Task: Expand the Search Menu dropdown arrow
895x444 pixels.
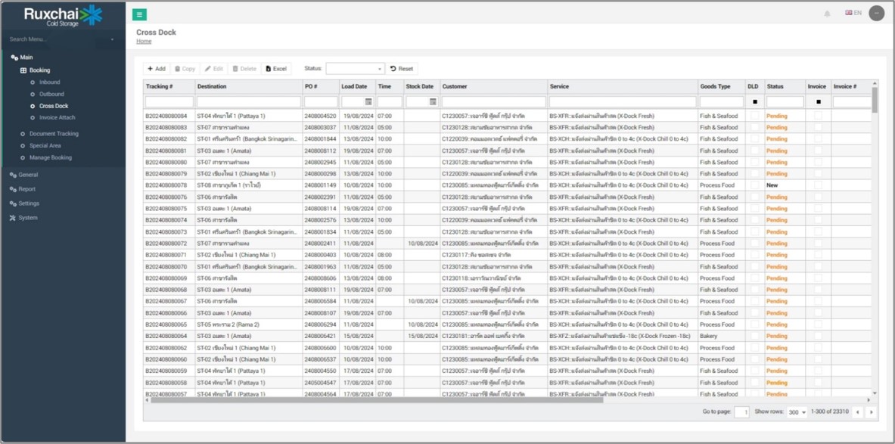Action: coord(113,39)
